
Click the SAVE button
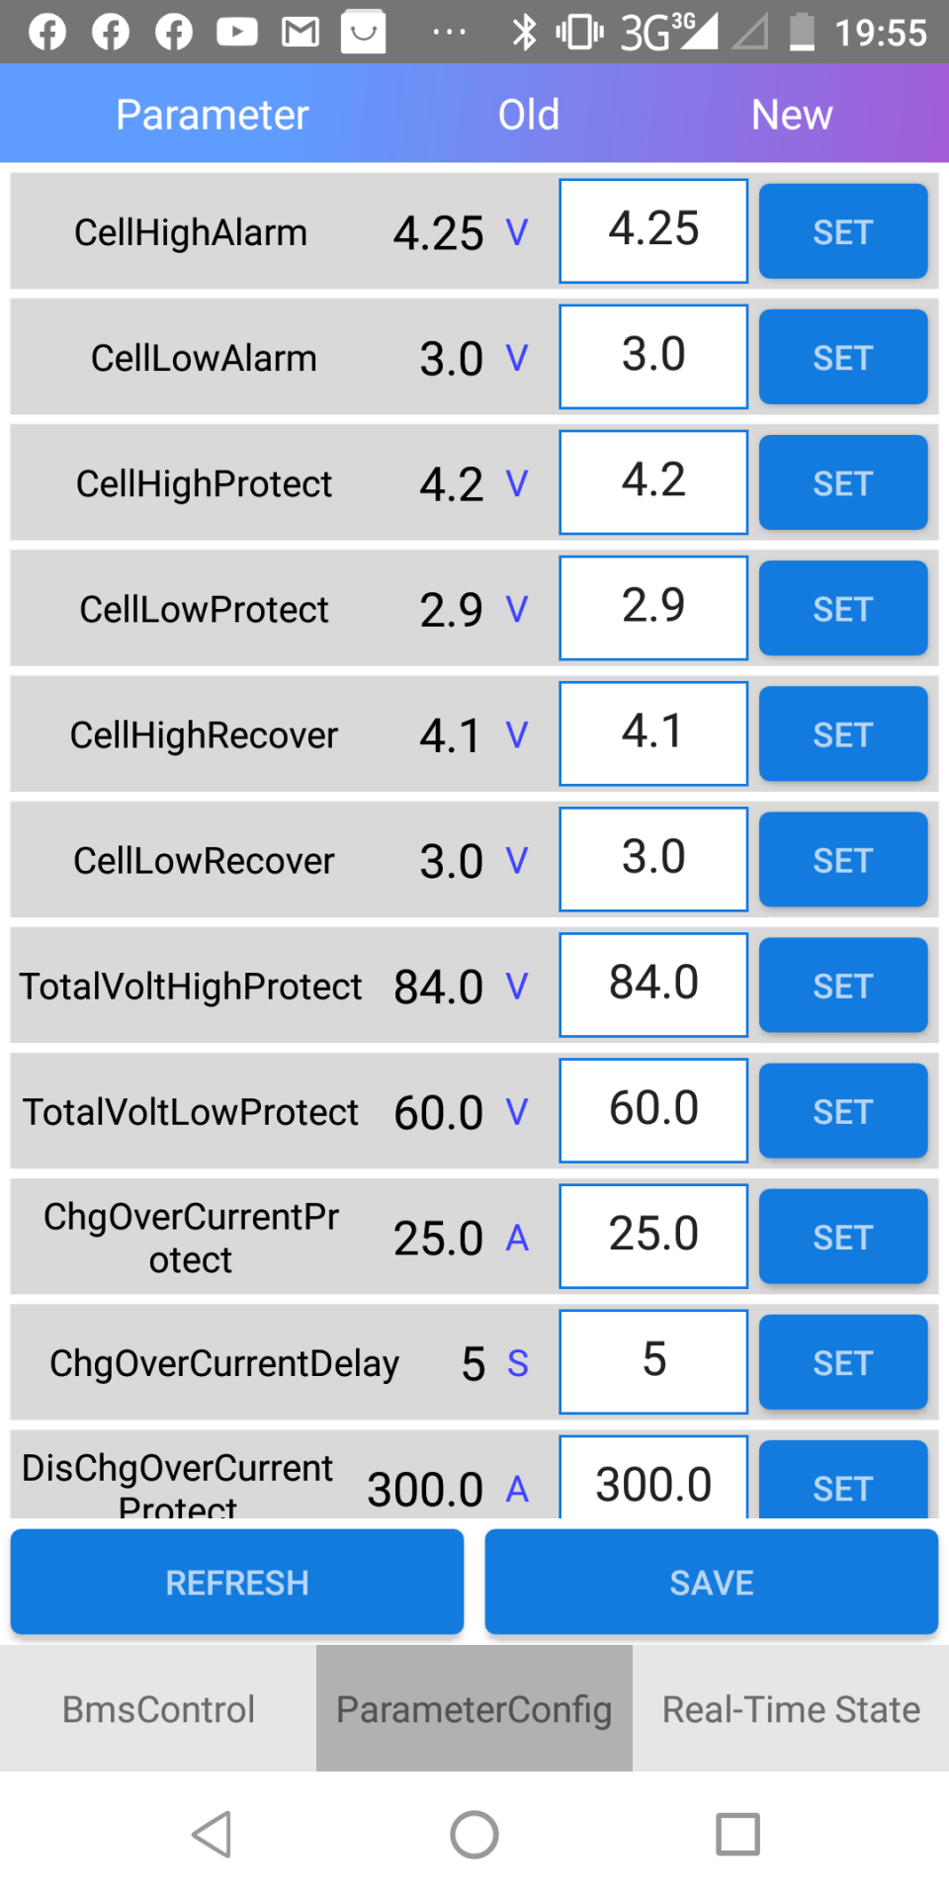click(712, 1582)
